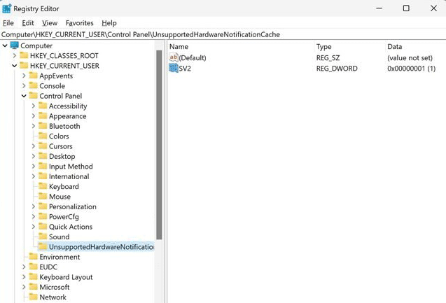
Task: Click the string value icon beside (Default)
Action: [x=174, y=57]
